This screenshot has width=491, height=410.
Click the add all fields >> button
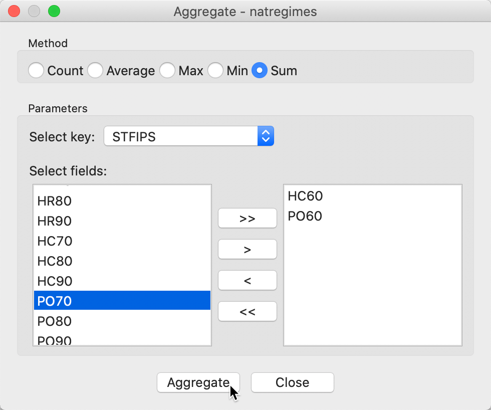(x=248, y=218)
